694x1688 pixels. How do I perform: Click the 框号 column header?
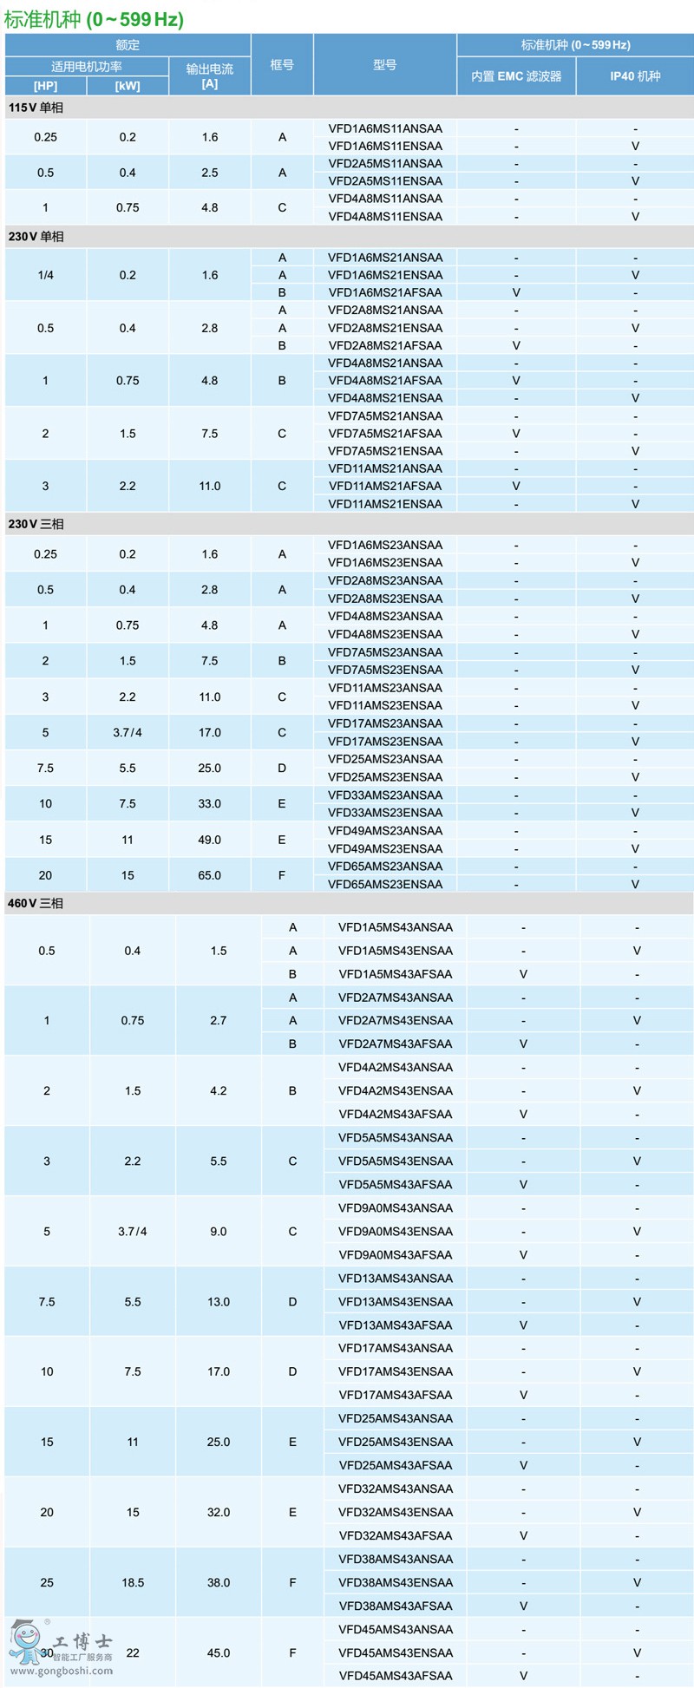(x=282, y=65)
